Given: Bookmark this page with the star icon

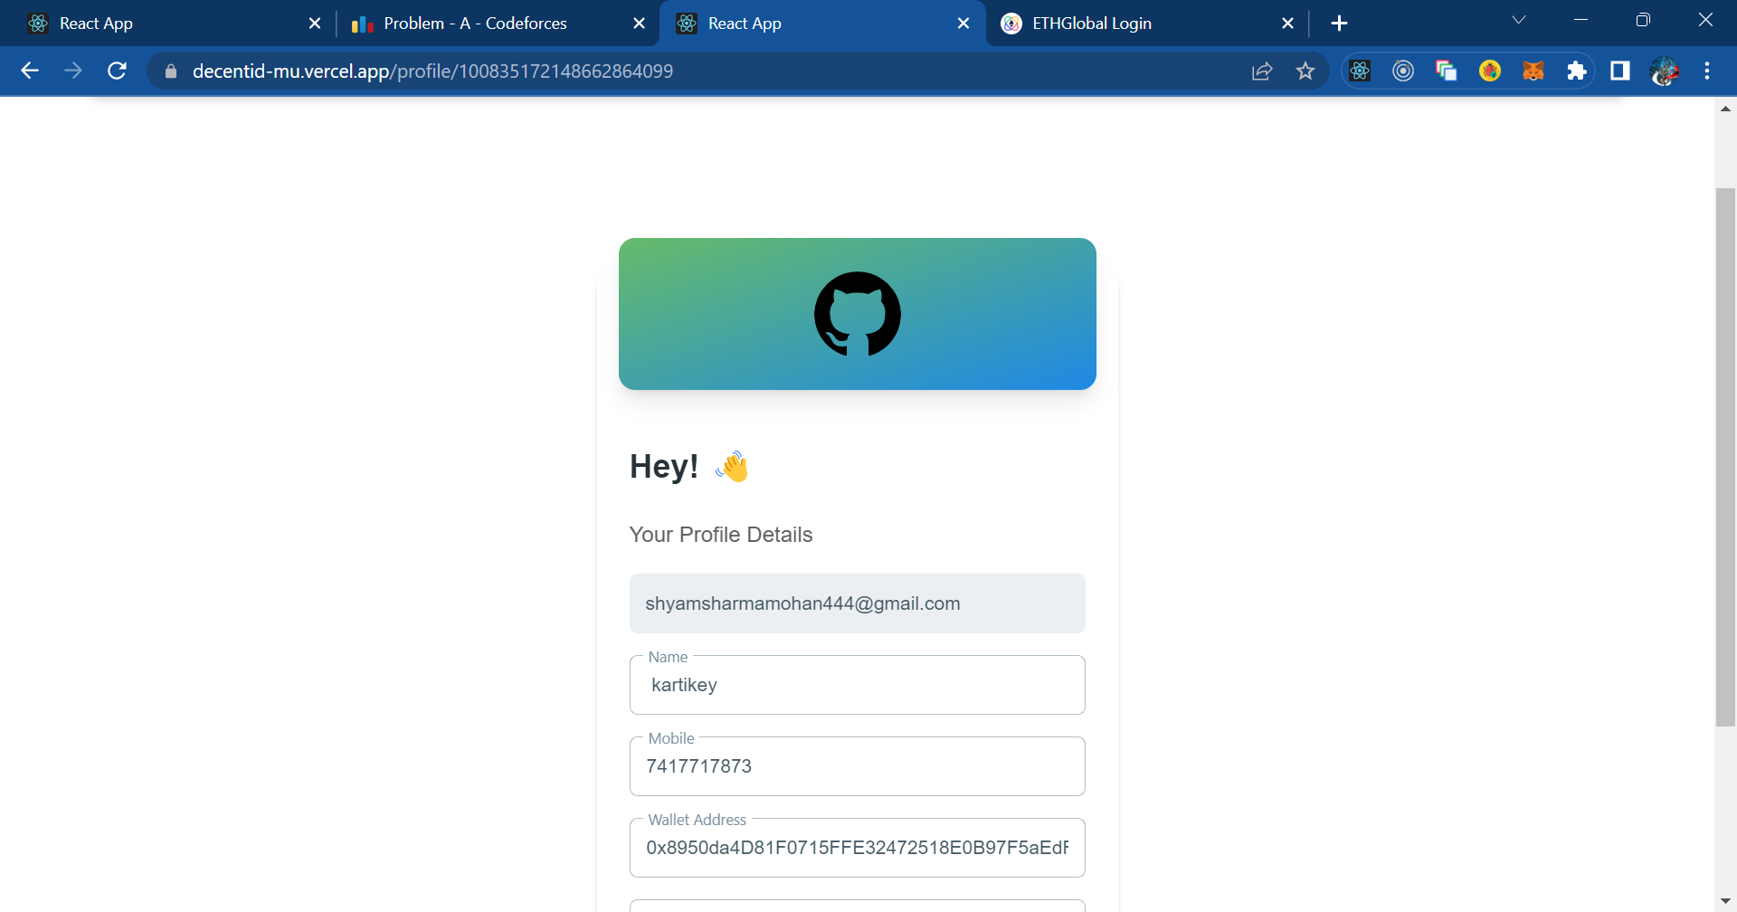Looking at the screenshot, I should coord(1305,71).
